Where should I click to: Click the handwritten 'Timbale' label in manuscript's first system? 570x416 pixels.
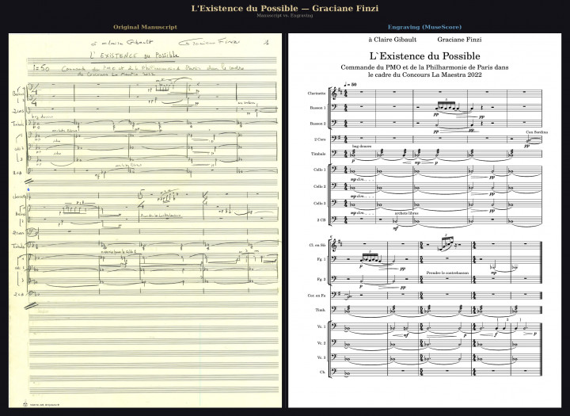[17, 124]
